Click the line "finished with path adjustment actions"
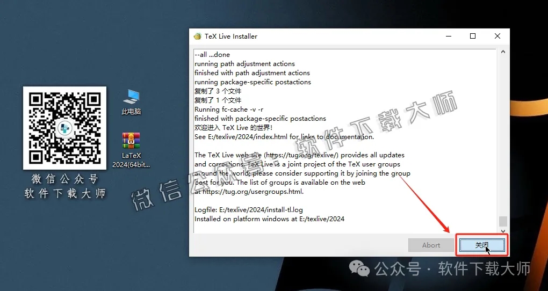548x291 pixels. (x=252, y=73)
